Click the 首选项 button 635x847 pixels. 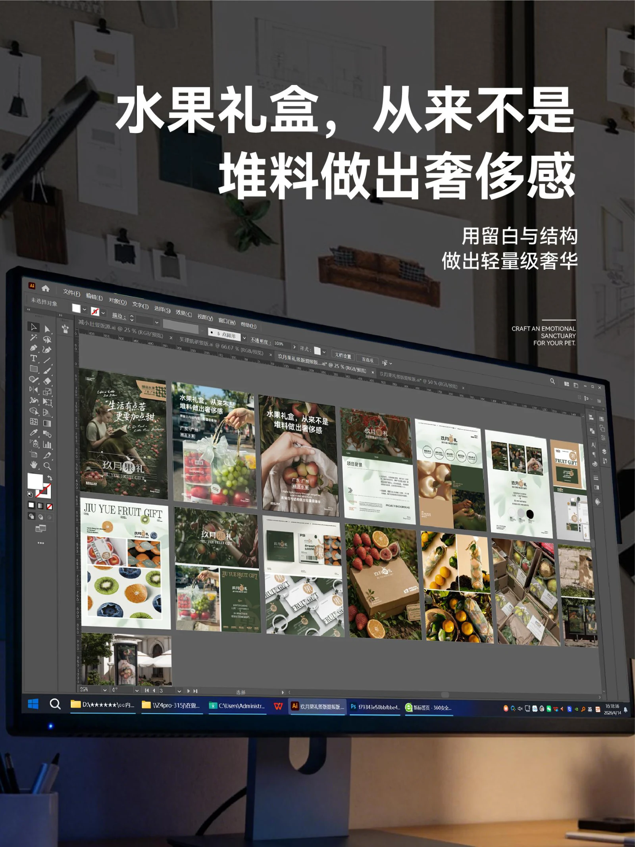tap(368, 360)
